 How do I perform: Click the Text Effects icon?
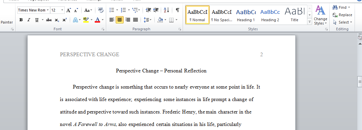76,20
